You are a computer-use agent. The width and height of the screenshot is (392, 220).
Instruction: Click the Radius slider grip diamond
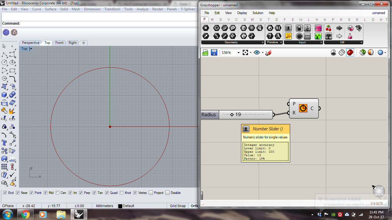click(x=232, y=115)
